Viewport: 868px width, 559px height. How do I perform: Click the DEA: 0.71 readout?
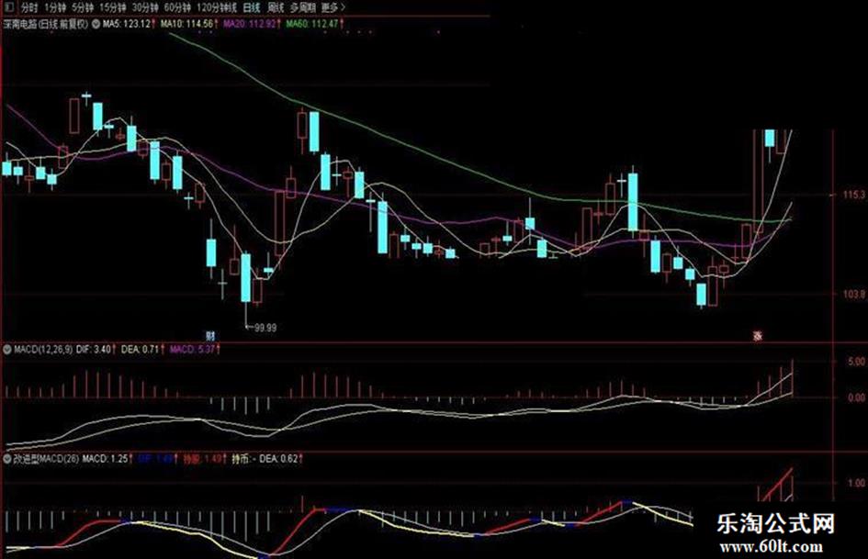[141, 350]
